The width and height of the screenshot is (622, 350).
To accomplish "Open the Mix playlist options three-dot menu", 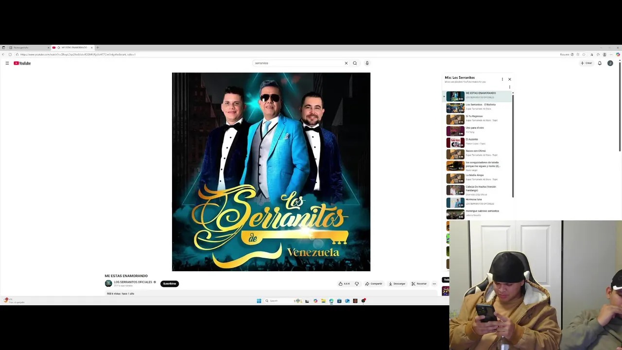I will click(502, 79).
